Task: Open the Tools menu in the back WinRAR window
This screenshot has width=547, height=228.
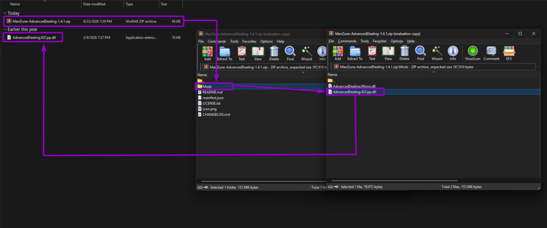Action: pos(234,41)
